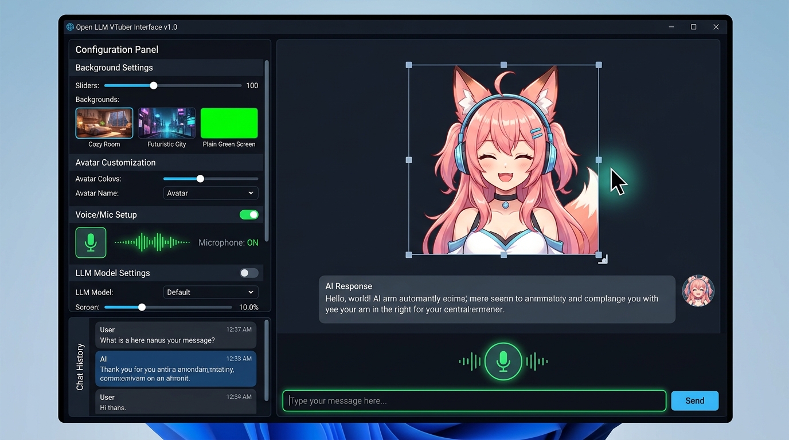The width and height of the screenshot is (789, 440).
Task: Click the AI avatar profile picture beside response
Action: tap(698, 290)
